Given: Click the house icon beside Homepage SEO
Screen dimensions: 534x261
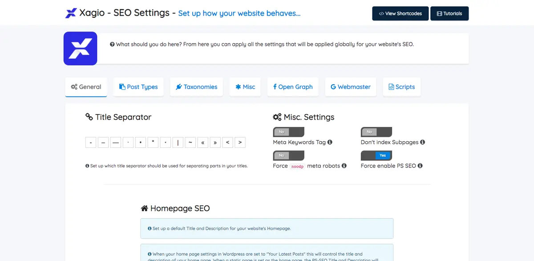Looking at the screenshot, I should pyautogui.click(x=144, y=208).
